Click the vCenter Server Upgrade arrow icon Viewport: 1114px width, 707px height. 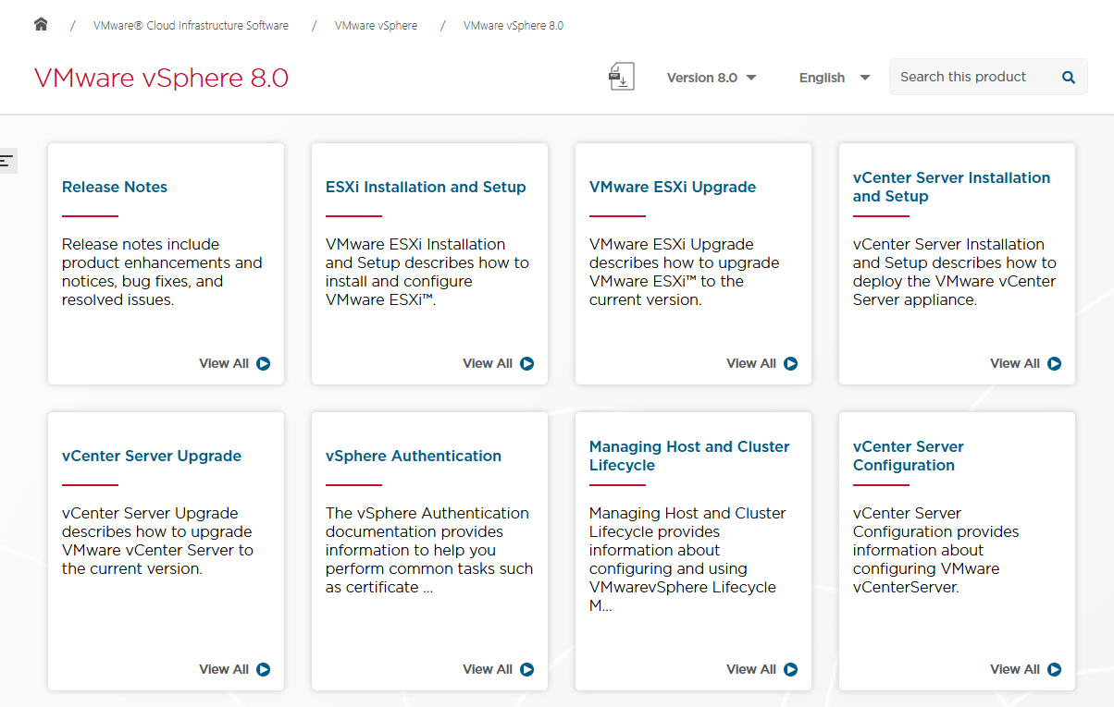[x=264, y=669]
